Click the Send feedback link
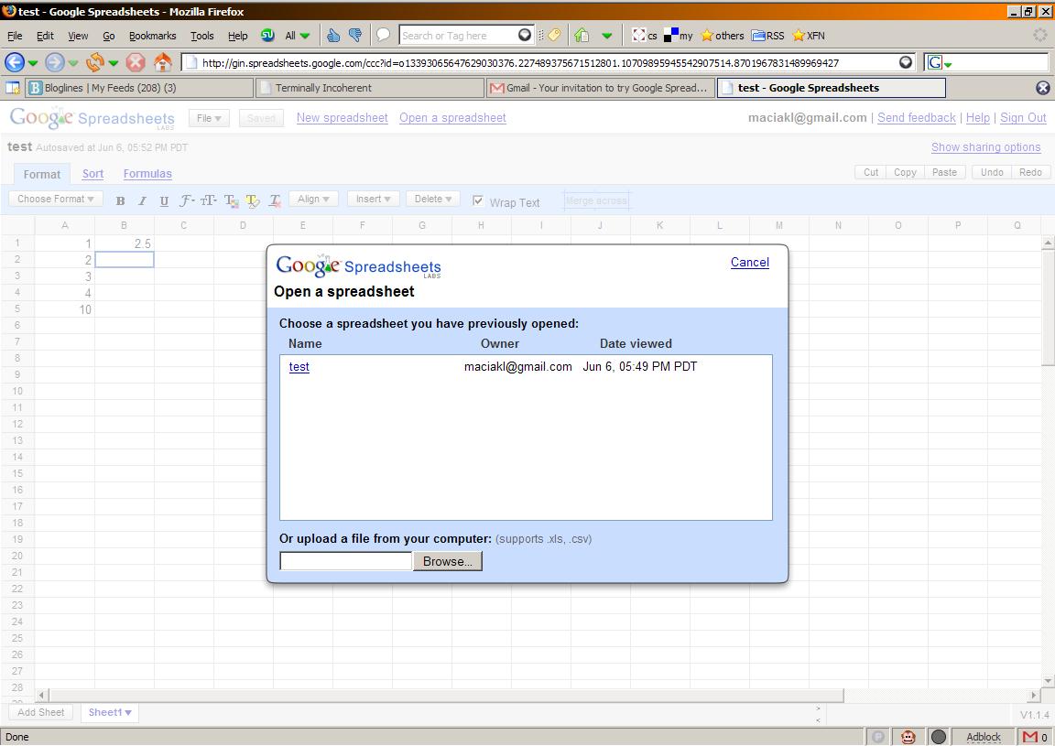The image size is (1055, 746). click(x=917, y=118)
